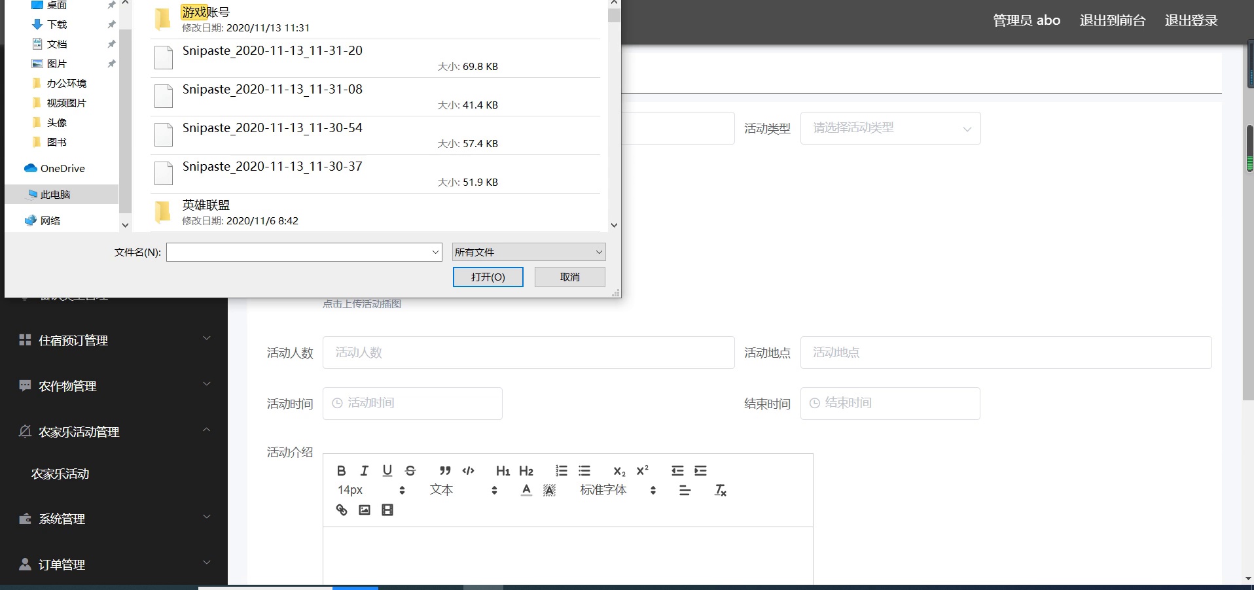
Task: Create ordered numbered list
Action: (x=561, y=471)
